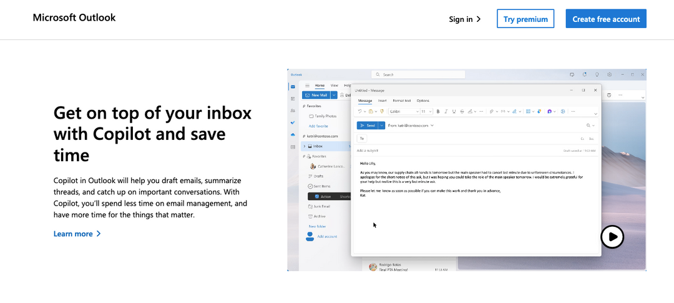This screenshot has width=674, height=303.
Task: Select the Inbox folder
Action: point(326,146)
